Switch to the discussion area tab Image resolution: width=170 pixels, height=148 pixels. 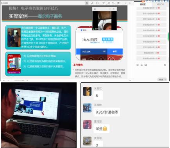coord(143,4)
